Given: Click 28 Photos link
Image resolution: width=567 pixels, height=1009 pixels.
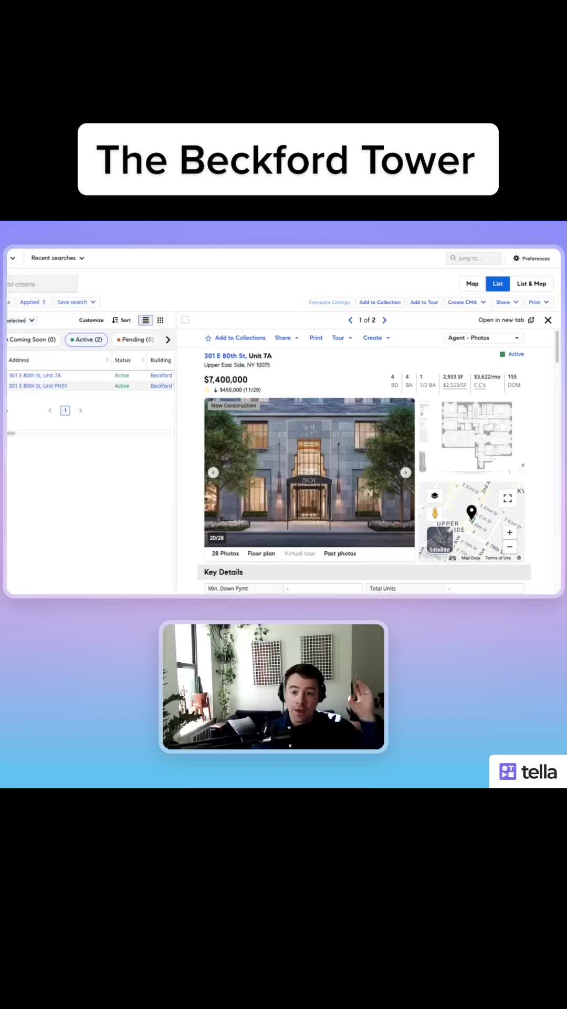Looking at the screenshot, I should [225, 553].
